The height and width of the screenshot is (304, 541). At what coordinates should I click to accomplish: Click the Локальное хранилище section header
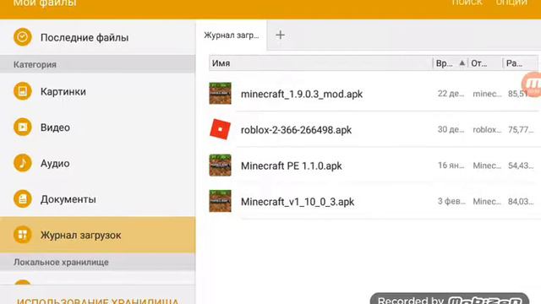98,262
